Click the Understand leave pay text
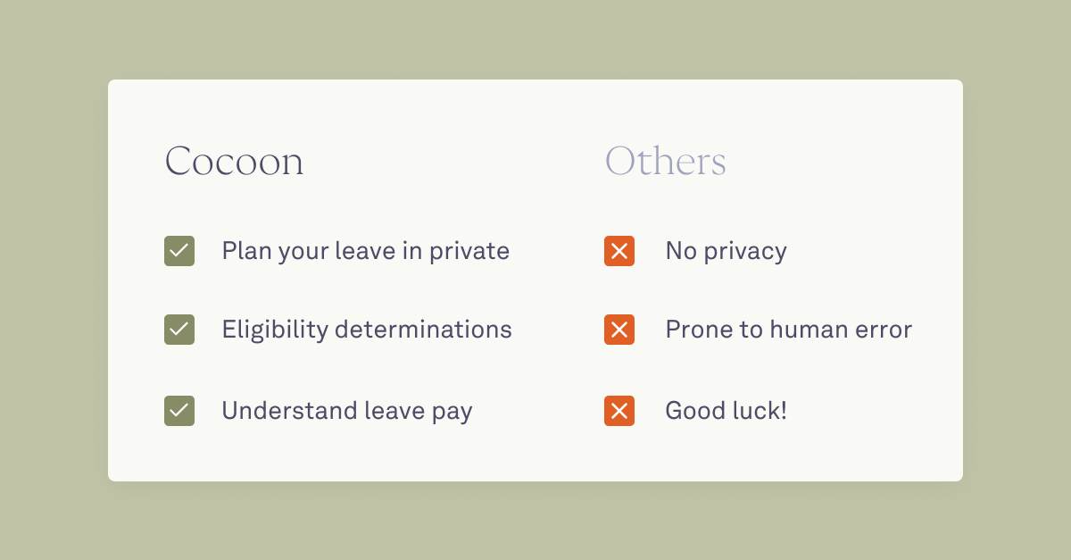Viewport: 1071px width, 560px height. click(347, 411)
